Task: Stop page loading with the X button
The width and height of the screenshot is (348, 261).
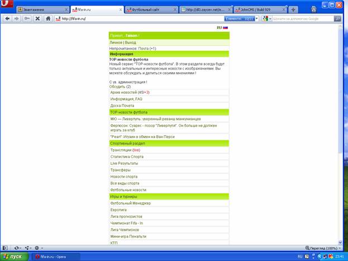Action: point(37,18)
